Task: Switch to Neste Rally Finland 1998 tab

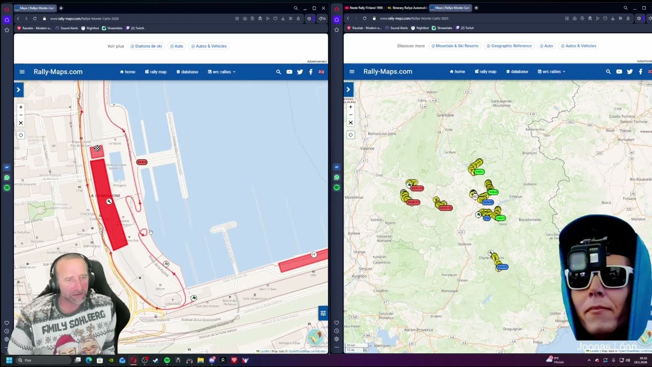Action: coord(363,8)
